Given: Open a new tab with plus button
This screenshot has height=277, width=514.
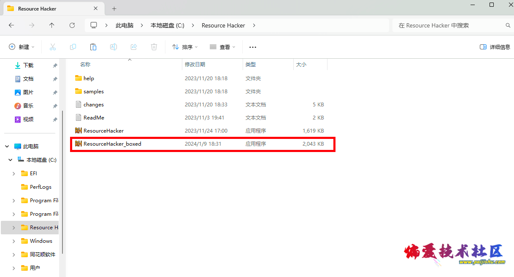Looking at the screenshot, I should (114, 8).
